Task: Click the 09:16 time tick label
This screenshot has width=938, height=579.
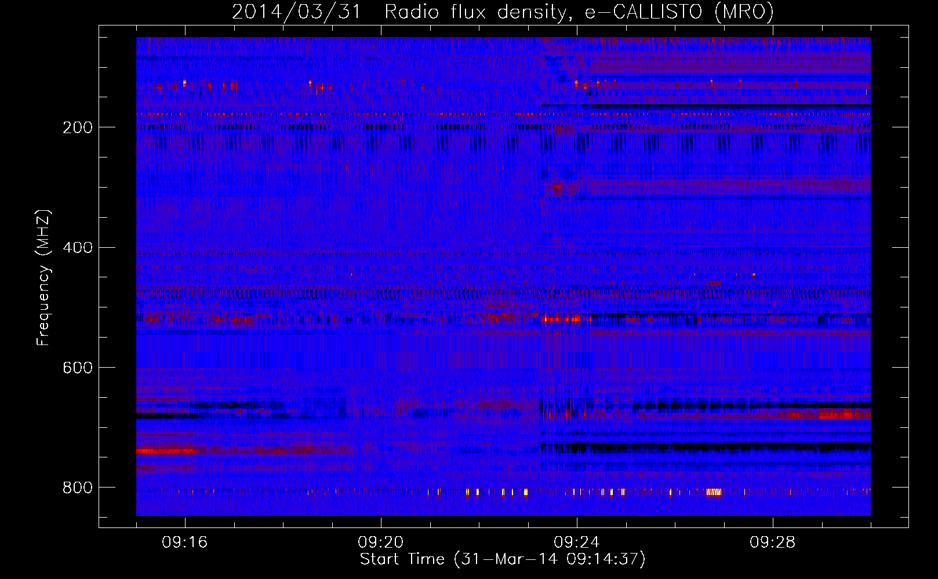Action: pos(185,542)
